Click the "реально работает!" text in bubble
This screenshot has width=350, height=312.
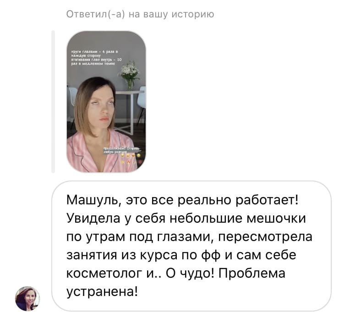point(238,200)
